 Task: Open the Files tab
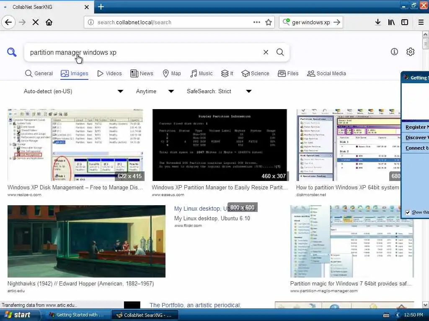point(288,74)
